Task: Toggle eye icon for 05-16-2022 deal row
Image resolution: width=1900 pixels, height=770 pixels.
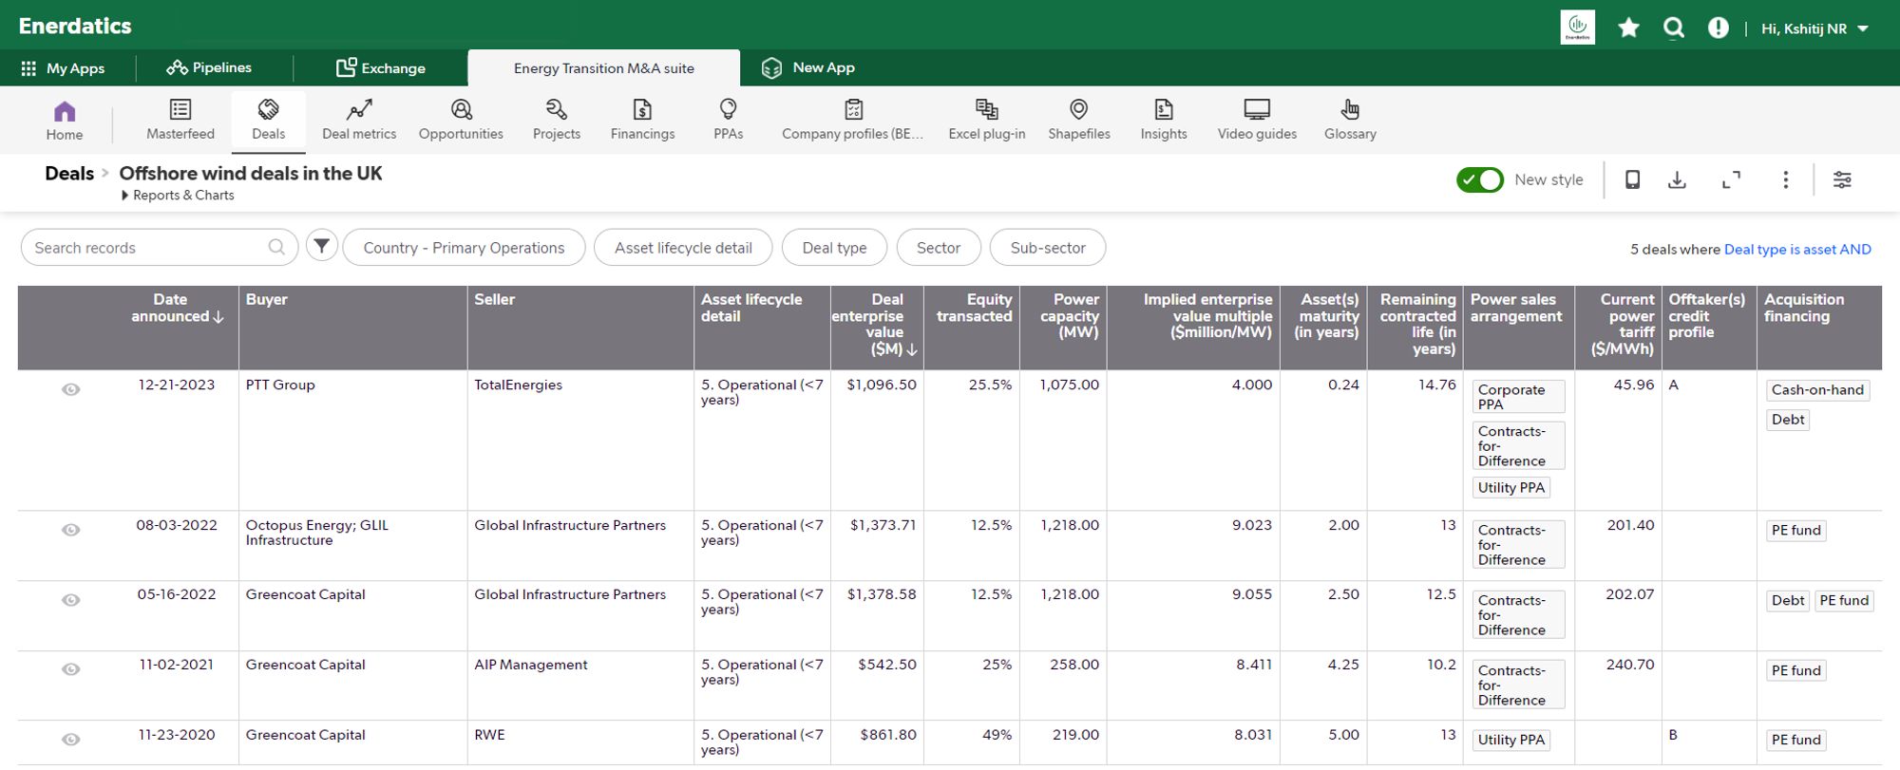Action: coord(70,600)
